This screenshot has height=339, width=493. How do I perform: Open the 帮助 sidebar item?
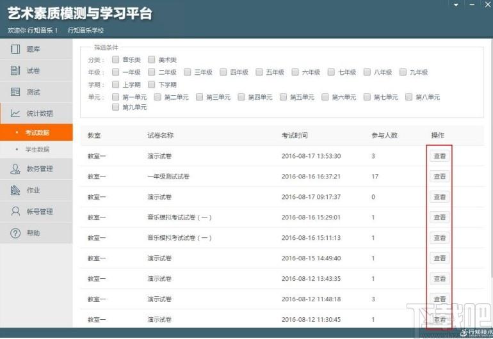pyautogui.click(x=36, y=233)
